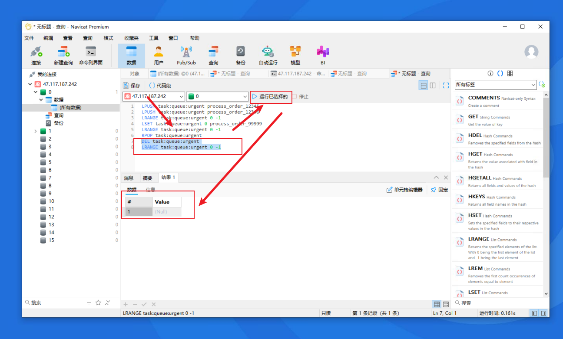Open the Pub/Sub toolbar icon

[x=186, y=56]
